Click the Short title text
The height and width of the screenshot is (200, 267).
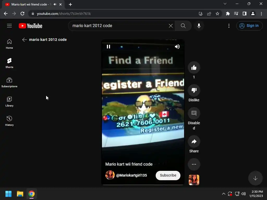[x=129, y=164]
